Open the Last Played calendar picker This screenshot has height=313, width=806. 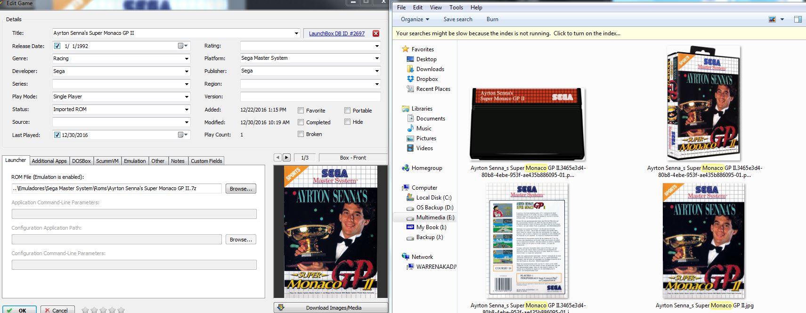coord(183,135)
